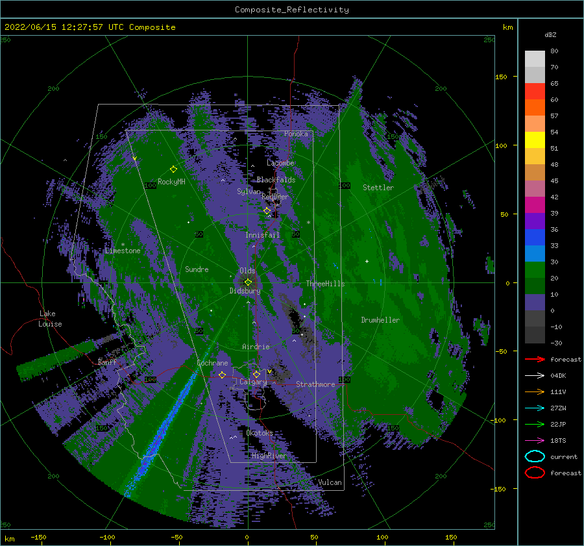Click the Drumheller town label

click(380, 320)
